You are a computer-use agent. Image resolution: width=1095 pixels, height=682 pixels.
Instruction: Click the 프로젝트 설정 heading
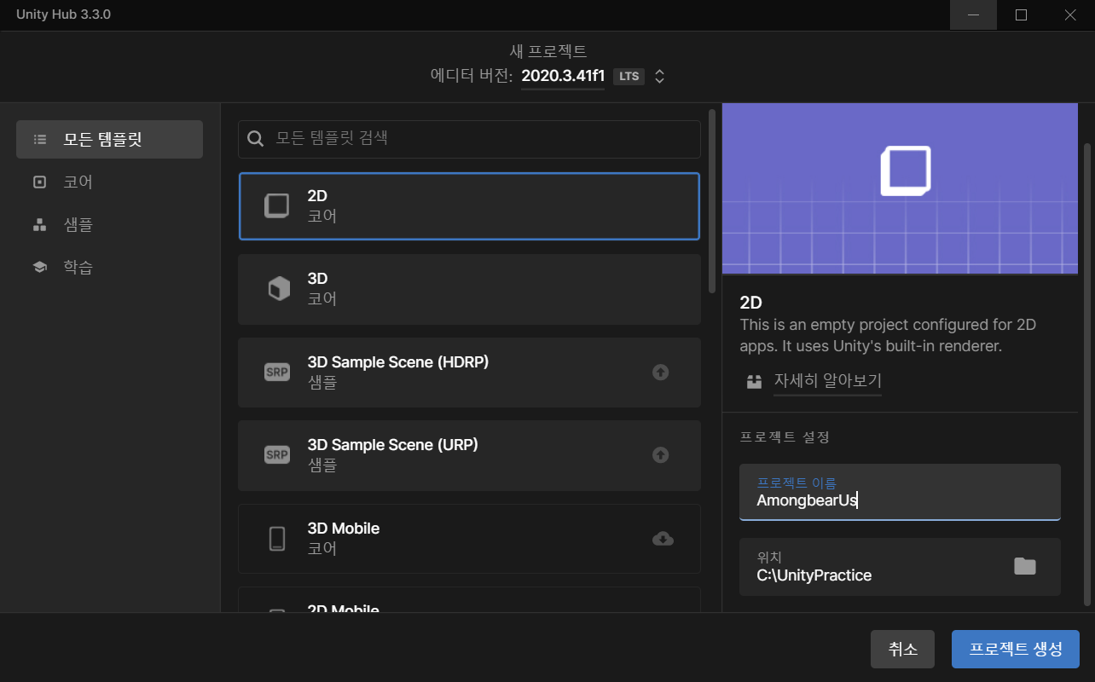(785, 437)
